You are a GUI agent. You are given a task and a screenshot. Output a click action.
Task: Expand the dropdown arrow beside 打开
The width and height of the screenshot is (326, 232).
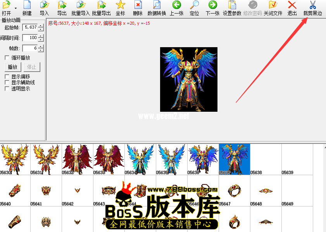(x=16, y=8)
